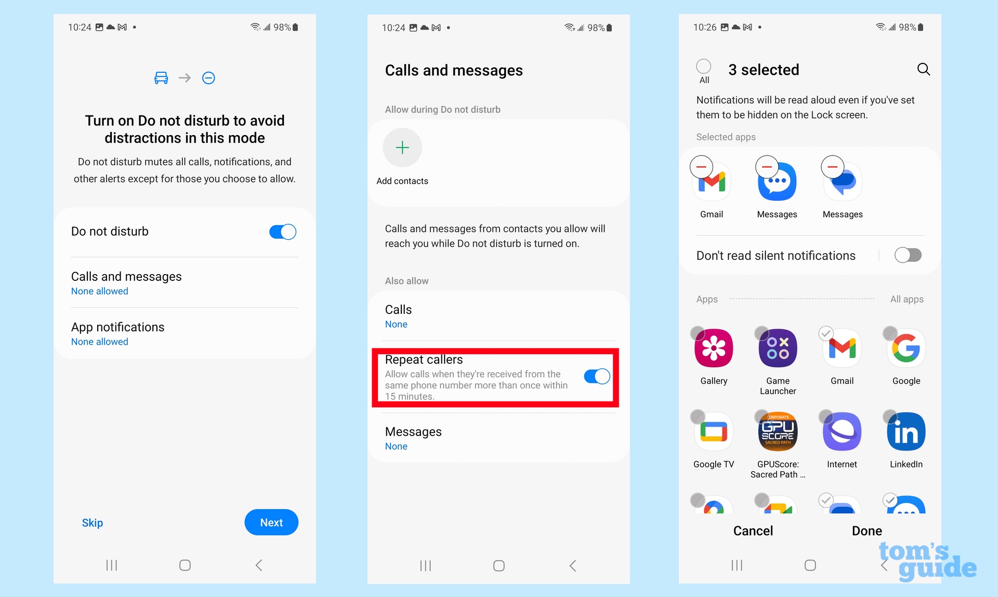This screenshot has width=998, height=597.
Task: Click Skip to bypass setup
Action: [x=93, y=522]
